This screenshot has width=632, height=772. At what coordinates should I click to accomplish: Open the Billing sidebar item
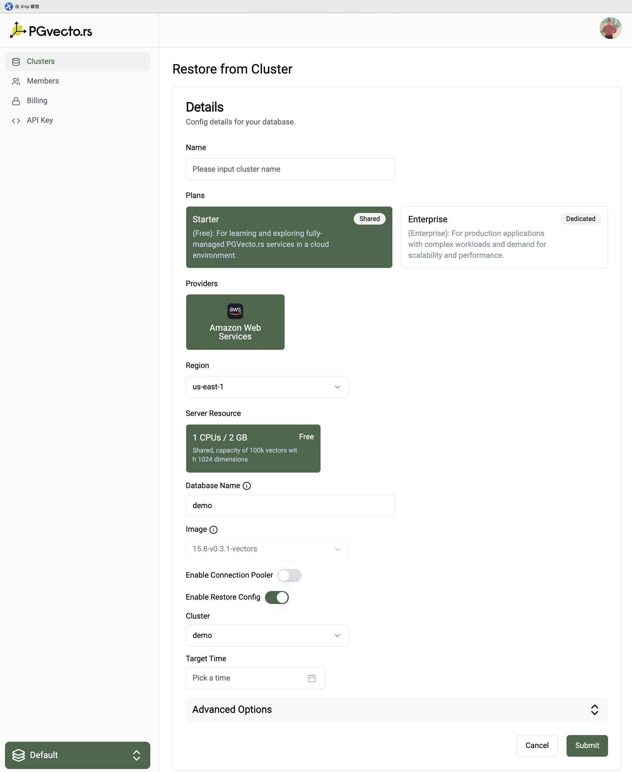point(37,100)
